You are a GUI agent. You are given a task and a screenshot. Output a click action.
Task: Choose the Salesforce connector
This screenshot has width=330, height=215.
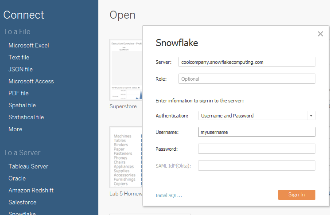[22, 203]
